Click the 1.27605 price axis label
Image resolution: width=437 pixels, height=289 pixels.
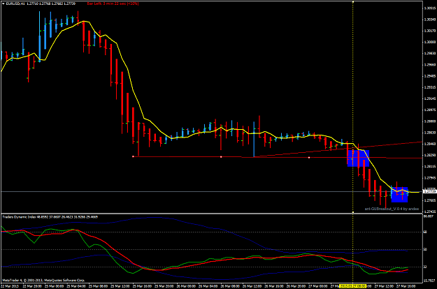point(430,200)
